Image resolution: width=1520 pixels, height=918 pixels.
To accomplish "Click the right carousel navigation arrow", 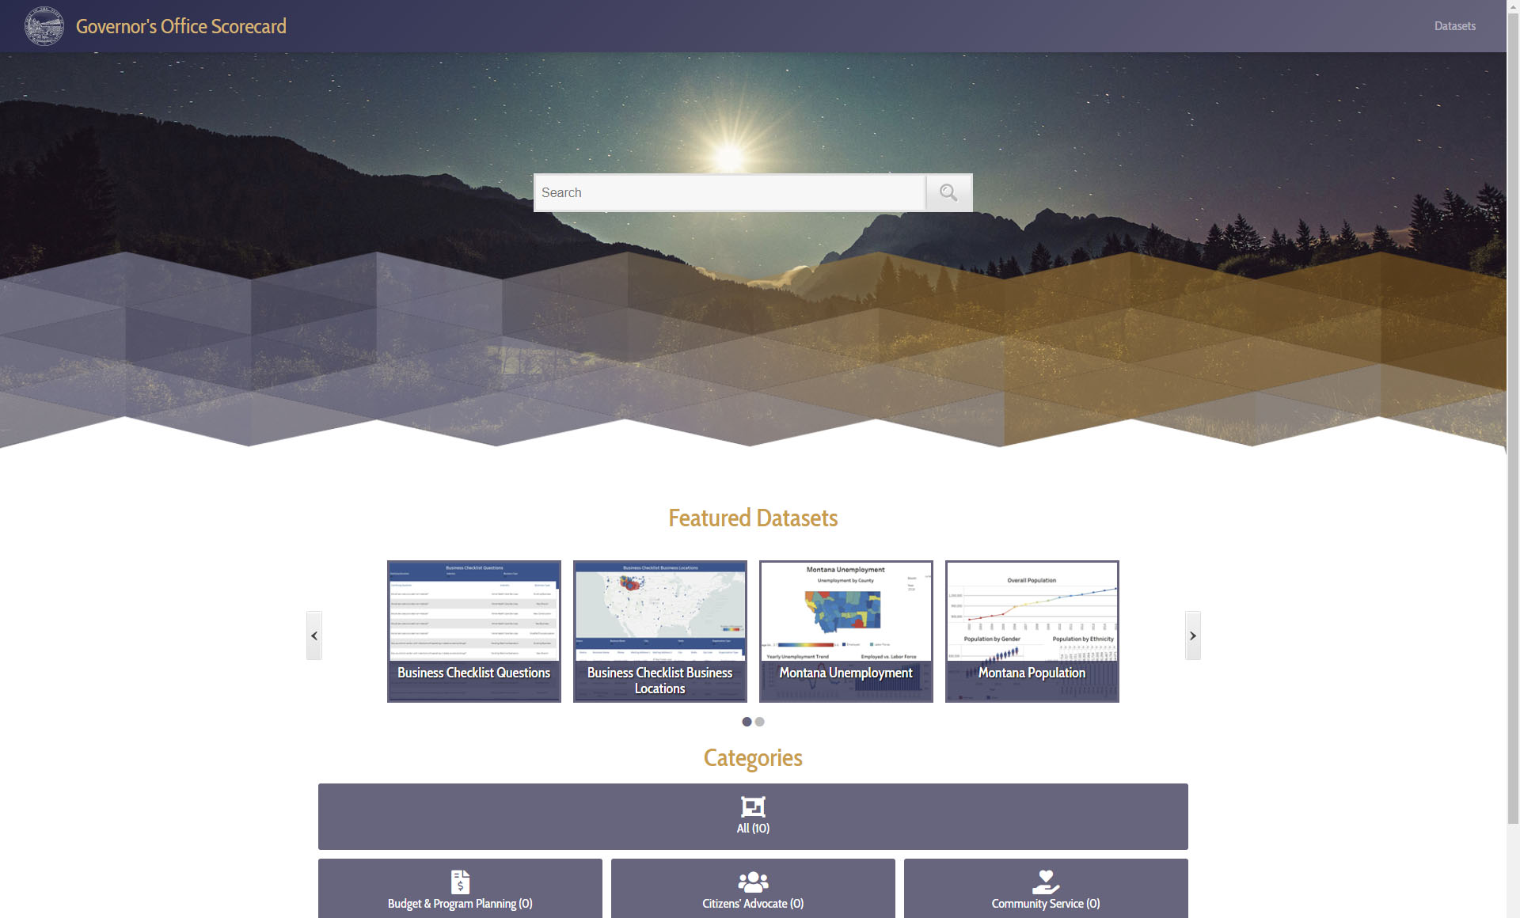I will pyautogui.click(x=1192, y=635).
